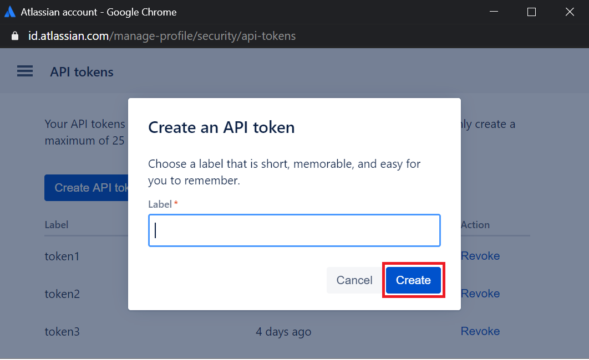The height and width of the screenshot is (360, 589).
Task: Select the token1 label text
Action: tap(62, 256)
